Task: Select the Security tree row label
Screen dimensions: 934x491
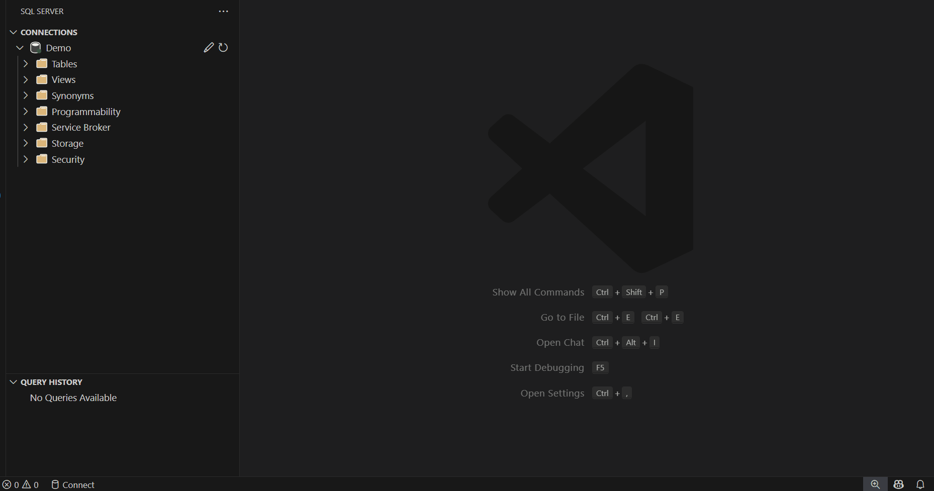Action: tap(68, 159)
